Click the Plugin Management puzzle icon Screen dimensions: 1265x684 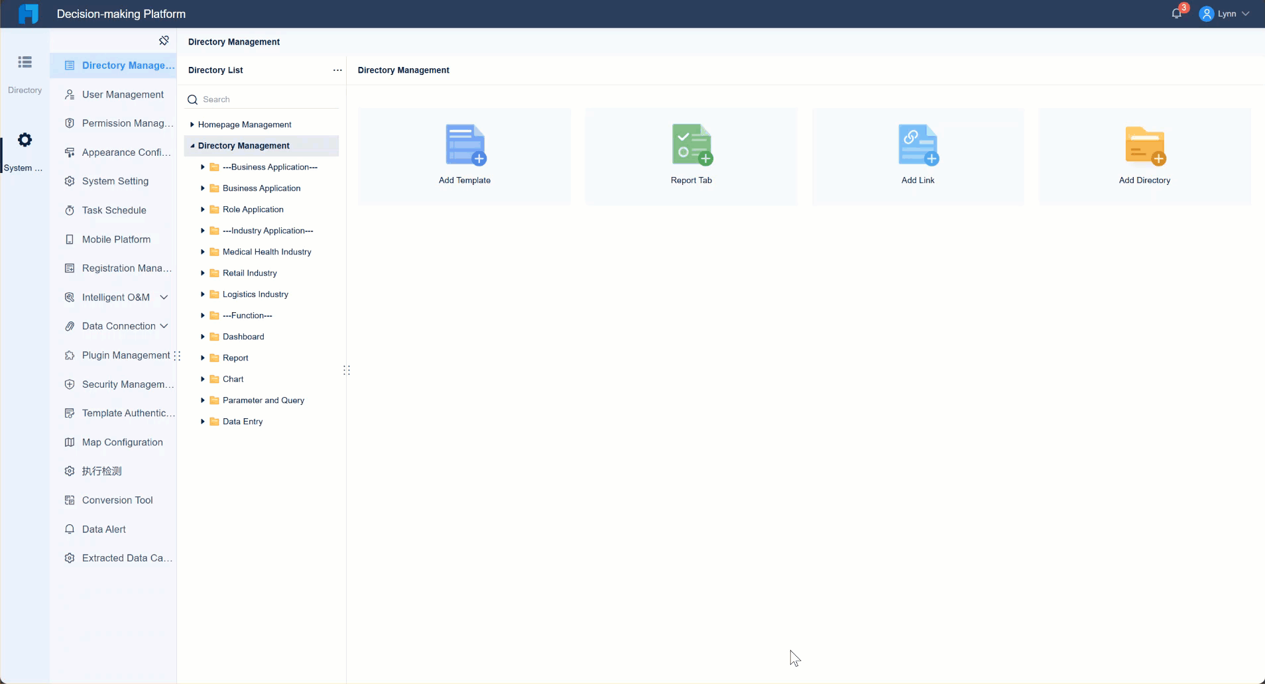(x=70, y=355)
